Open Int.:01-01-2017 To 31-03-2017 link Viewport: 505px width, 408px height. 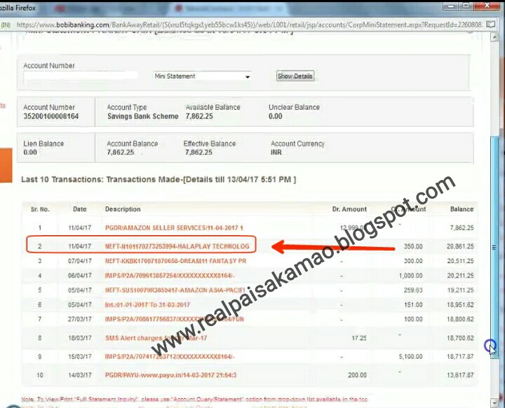click(147, 304)
